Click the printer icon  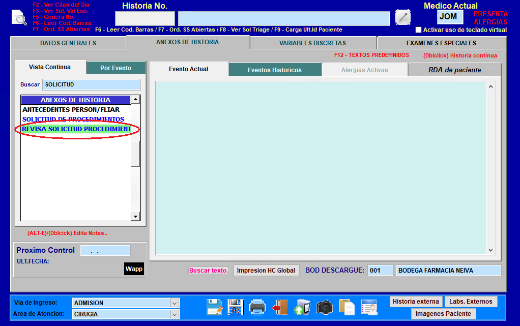(257, 307)
